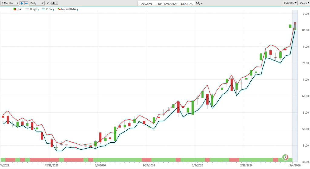The width and height of the screenshot is (310, 169).
Task: Click the magnifying glass search icon
Action: (198, 3)
